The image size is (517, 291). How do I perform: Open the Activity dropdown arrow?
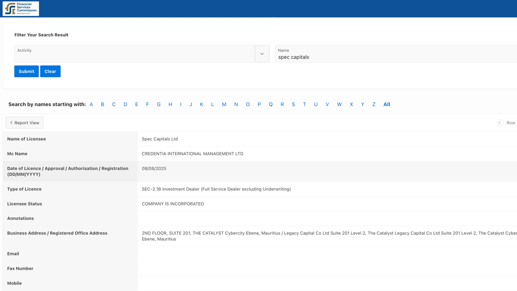[x=262, y=54]
